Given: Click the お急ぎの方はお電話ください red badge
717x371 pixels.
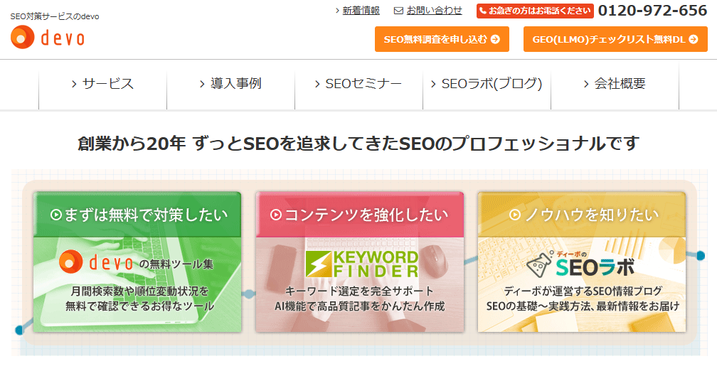Looking at the screenshot, I should (x=534, y=11).
